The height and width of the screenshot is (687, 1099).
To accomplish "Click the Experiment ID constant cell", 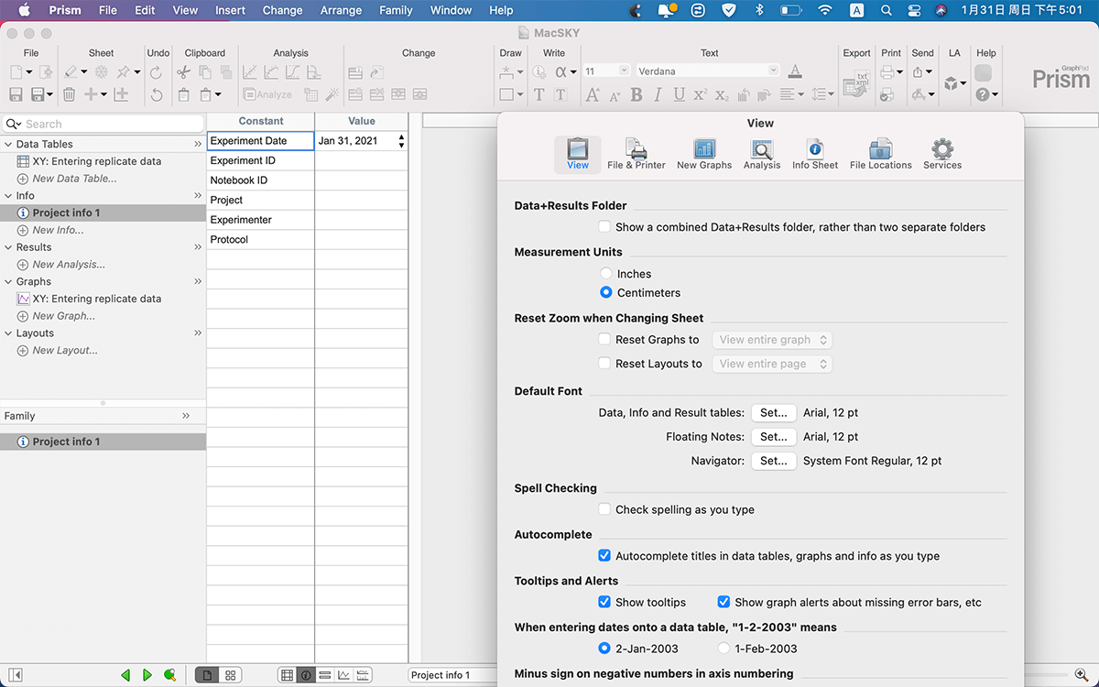I will (260, 160).
